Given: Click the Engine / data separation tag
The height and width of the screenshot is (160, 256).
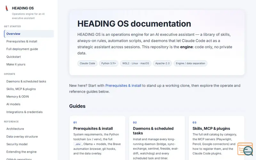Looking at the screenshot, I should tap(190, 63).
